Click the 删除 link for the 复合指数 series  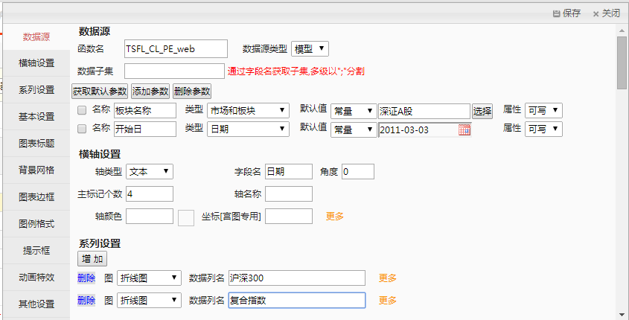(86, 300)
